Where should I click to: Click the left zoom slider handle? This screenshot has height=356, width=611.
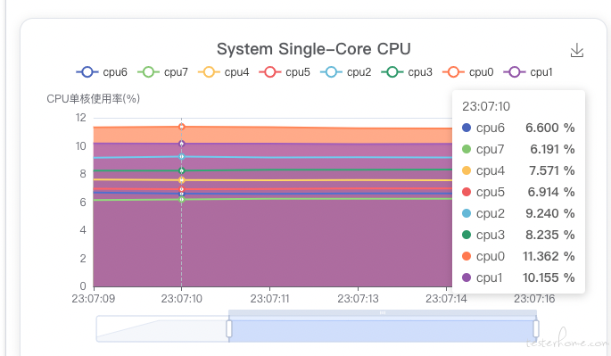(x=229, y=328)
